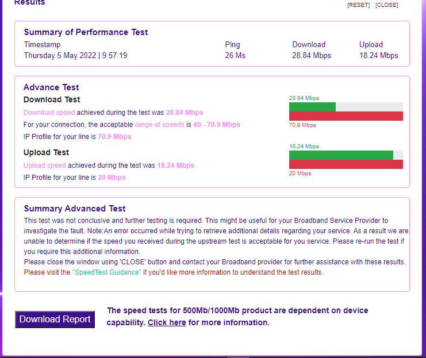
Task: Click the 28.84 Mbps value under Download column
Action: [x=311, y=56]
